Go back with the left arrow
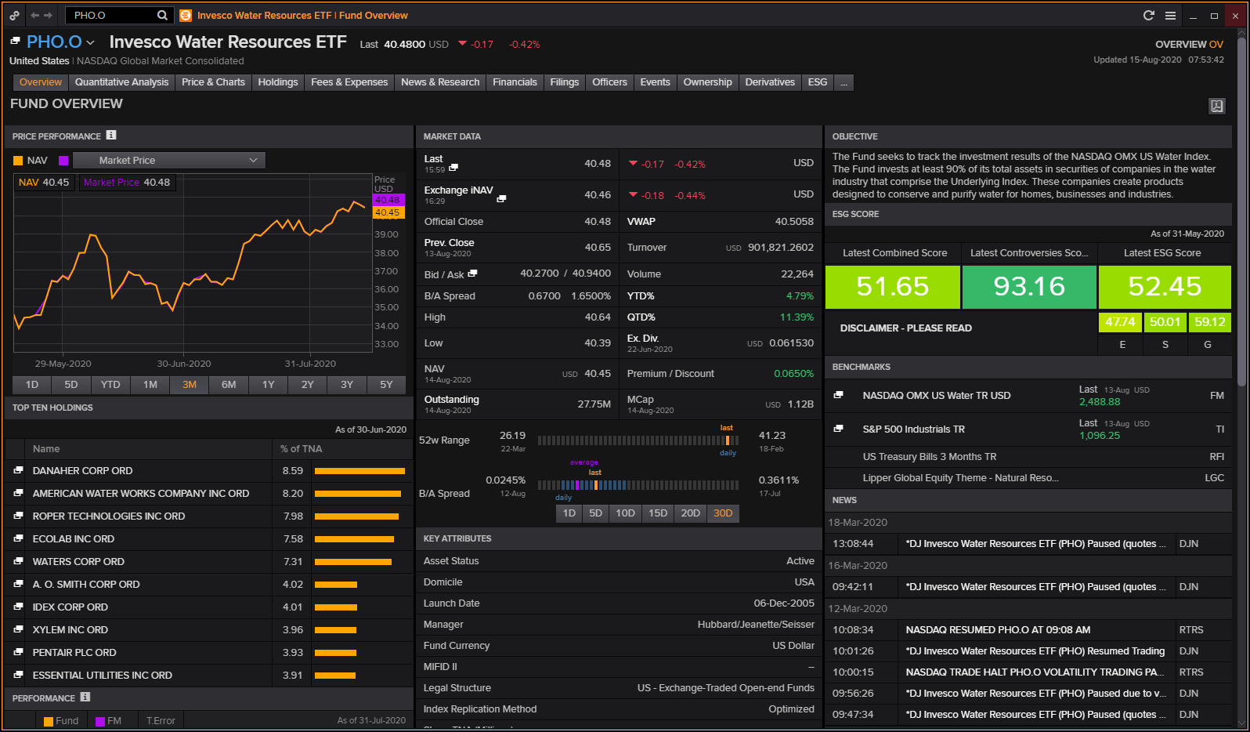The width and height of the screenshot is (1250, 732). coord(34,15)
